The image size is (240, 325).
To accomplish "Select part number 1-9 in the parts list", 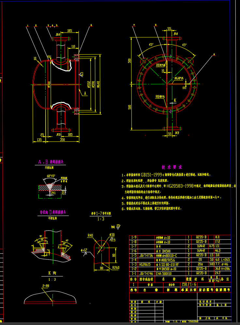I will pos(134,238).
